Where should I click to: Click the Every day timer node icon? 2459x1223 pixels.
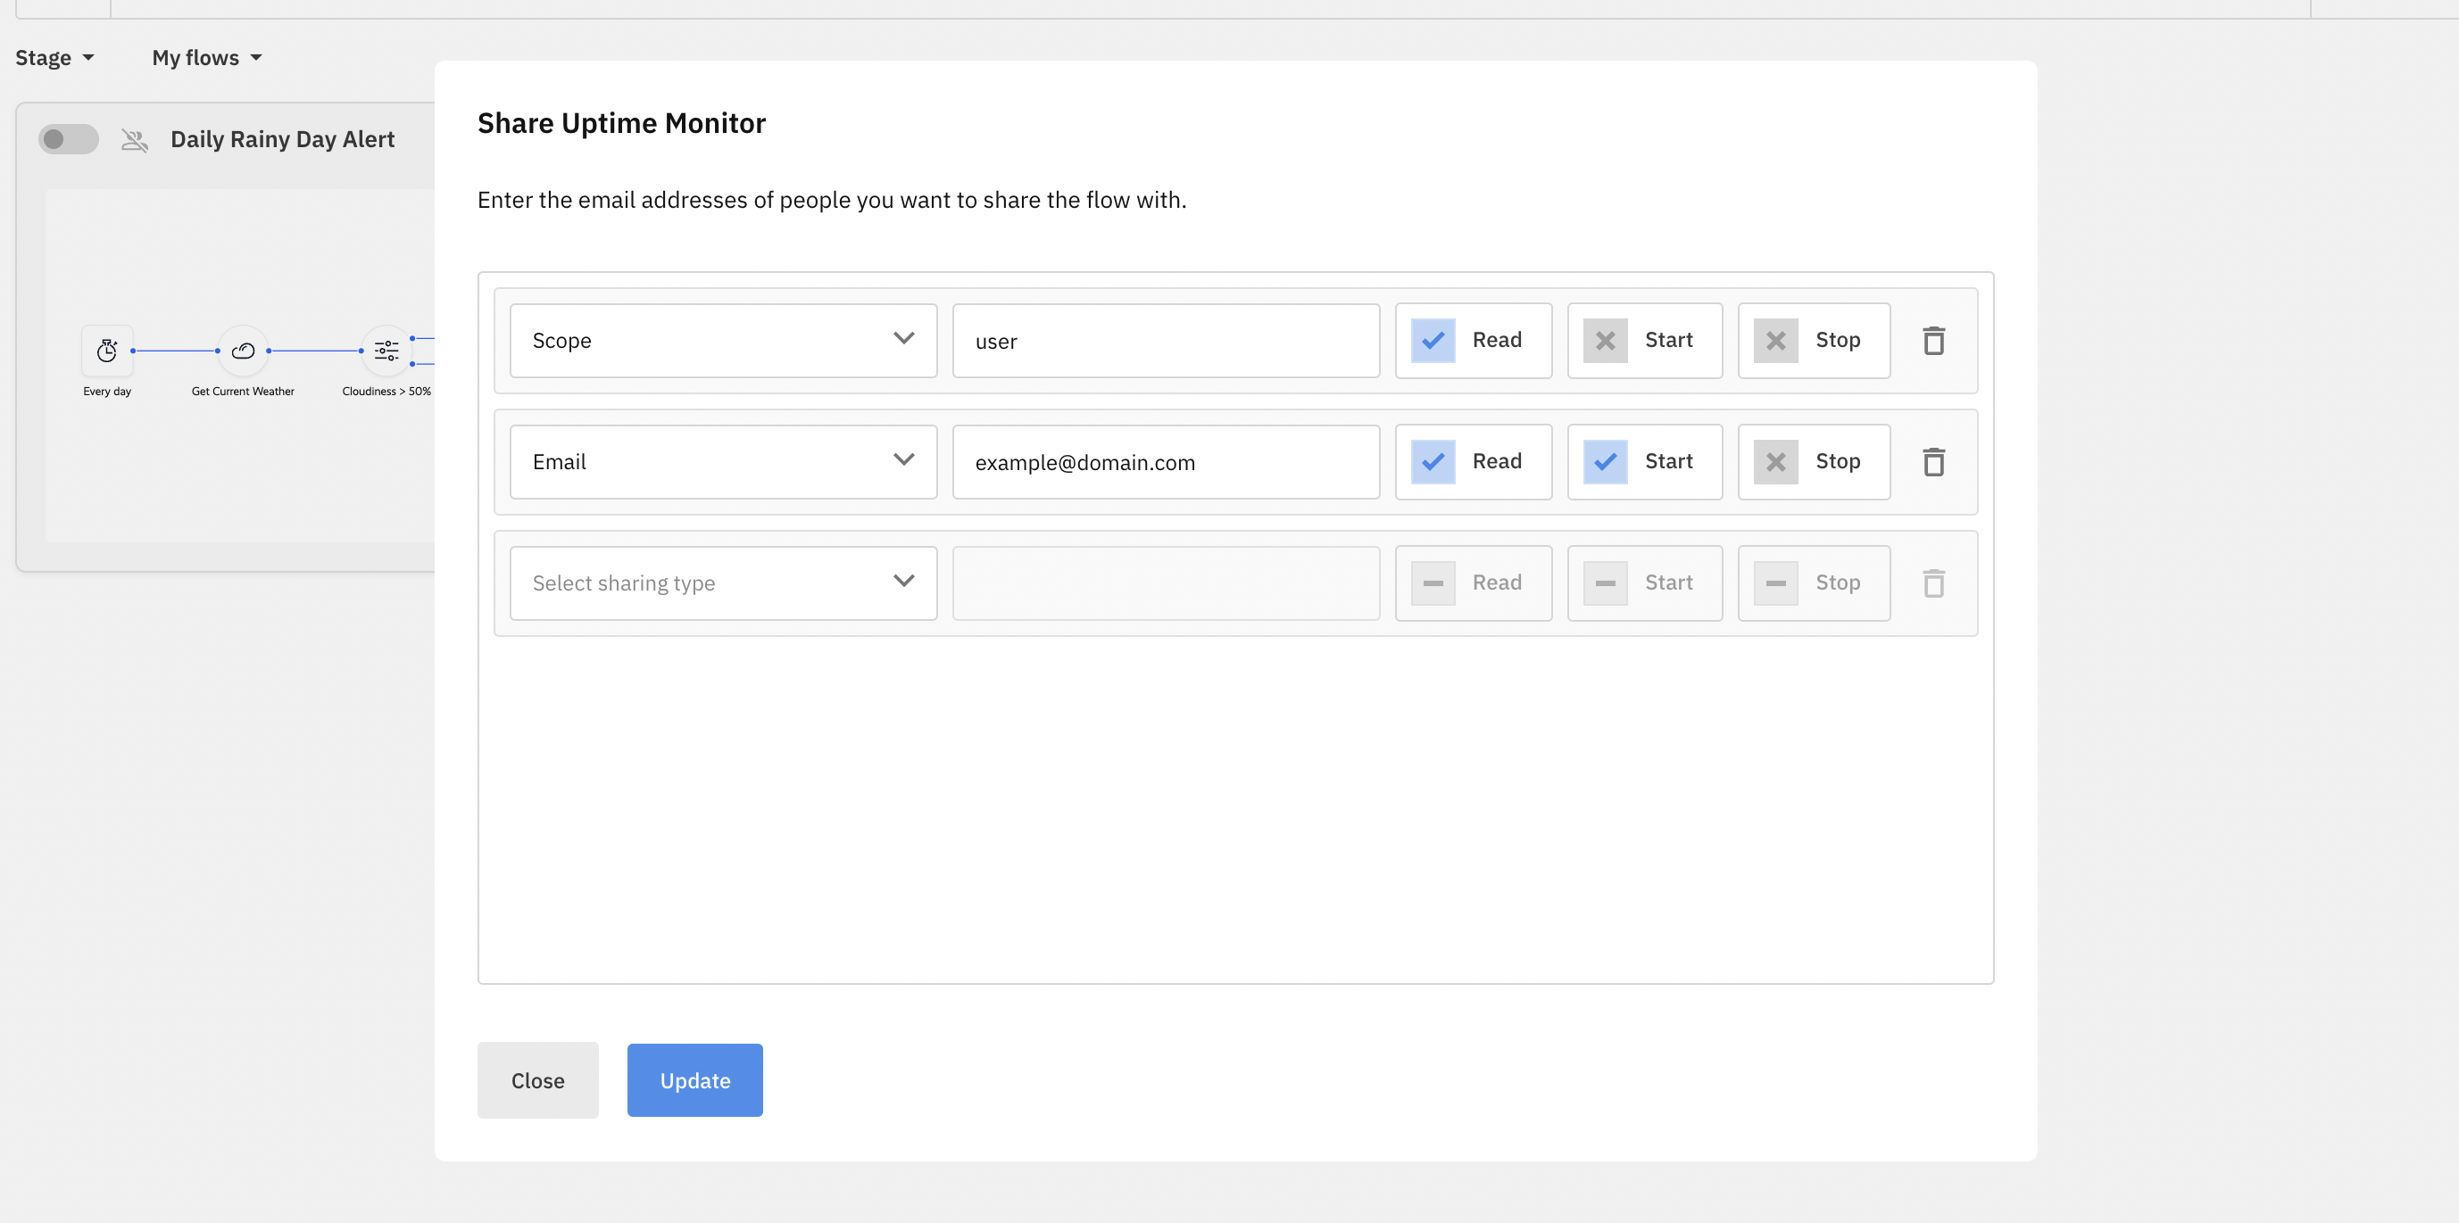pos(107,351)
